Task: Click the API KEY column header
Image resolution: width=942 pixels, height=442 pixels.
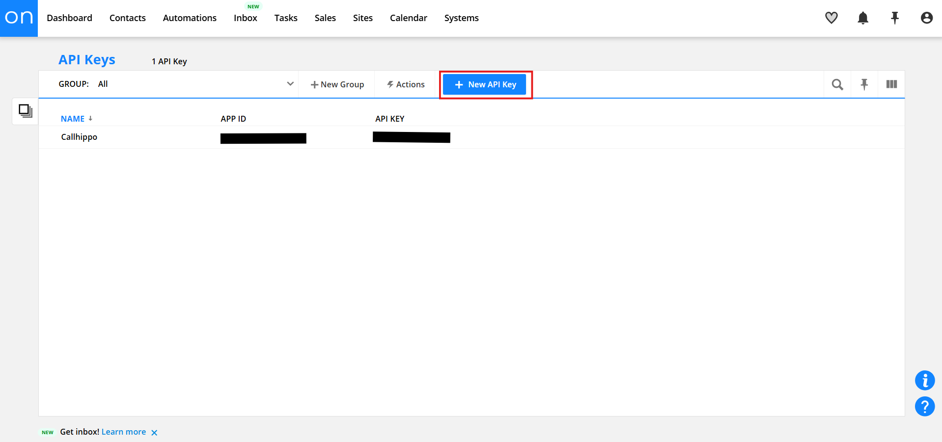Action: click(390, 119)
